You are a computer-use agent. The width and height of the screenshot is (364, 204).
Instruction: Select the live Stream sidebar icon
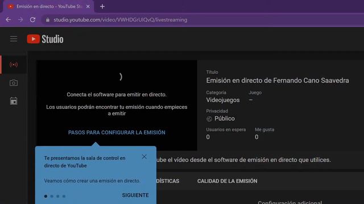(x=14, y=64)
